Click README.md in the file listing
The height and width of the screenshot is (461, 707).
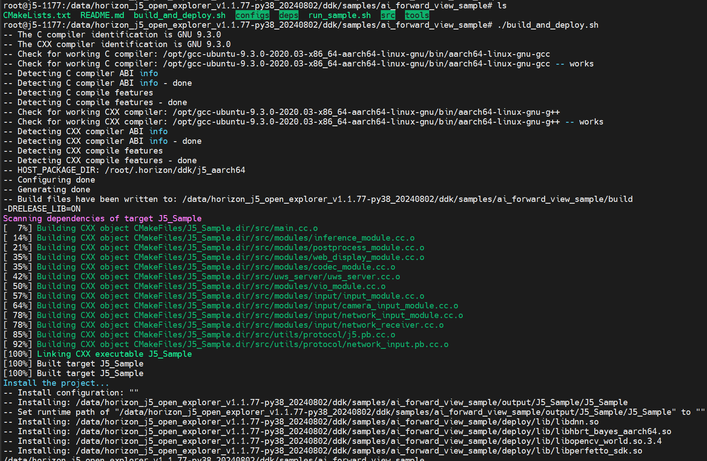pyautogui.click(x=102, y=15)
